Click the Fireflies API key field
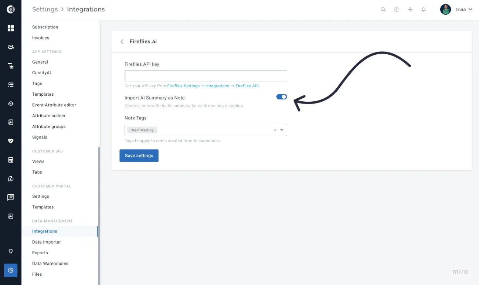Viewport: 479px width, 285px height. [x=206, y=76]
